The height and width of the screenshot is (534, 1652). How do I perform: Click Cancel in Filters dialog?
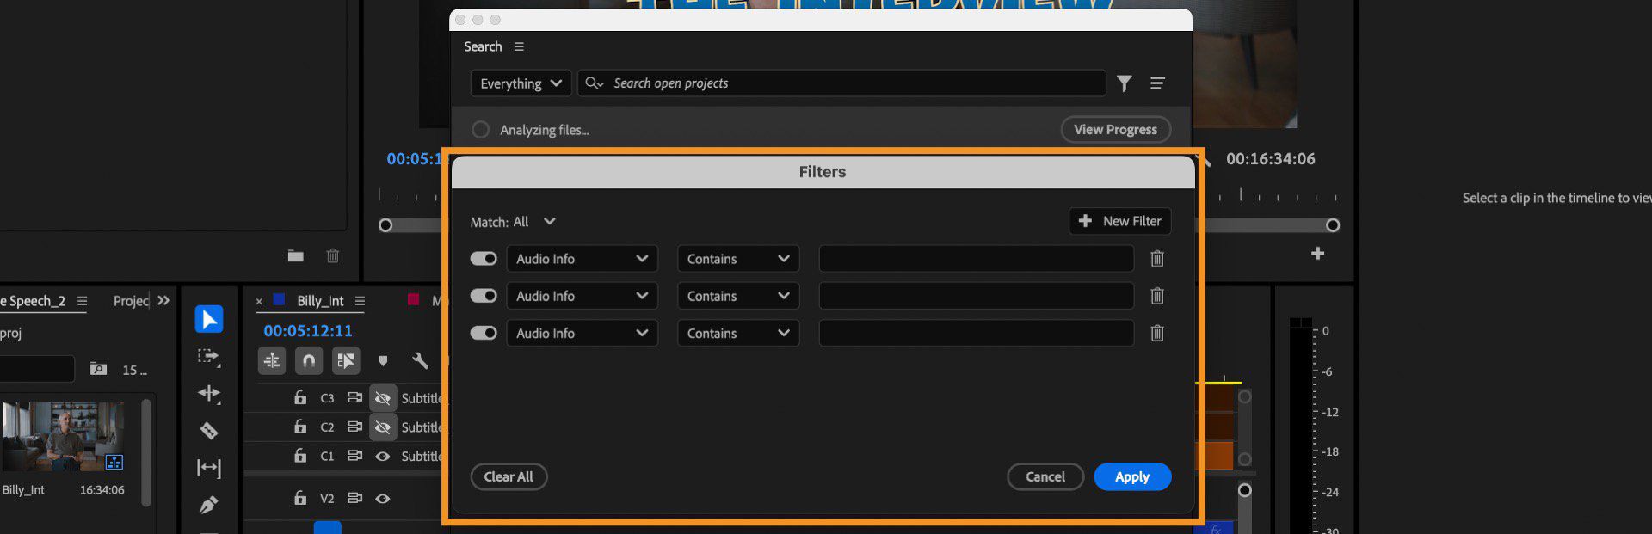[1045, 476]
